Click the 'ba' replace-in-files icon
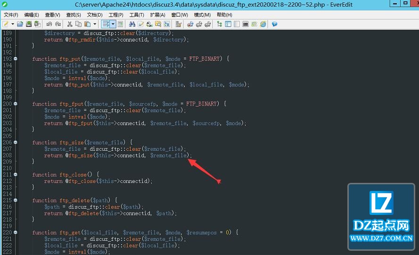419x255 pixels. pyautogui.click(x=167, y=24)
